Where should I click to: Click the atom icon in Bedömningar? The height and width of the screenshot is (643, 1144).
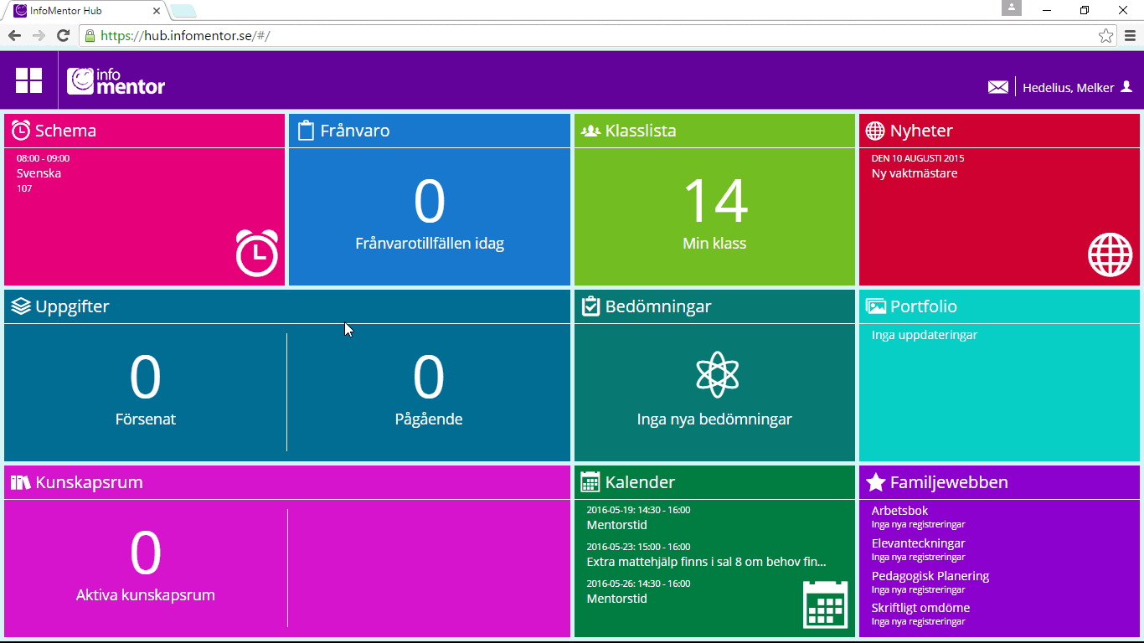pyautogui.click(x=717, y=374)
